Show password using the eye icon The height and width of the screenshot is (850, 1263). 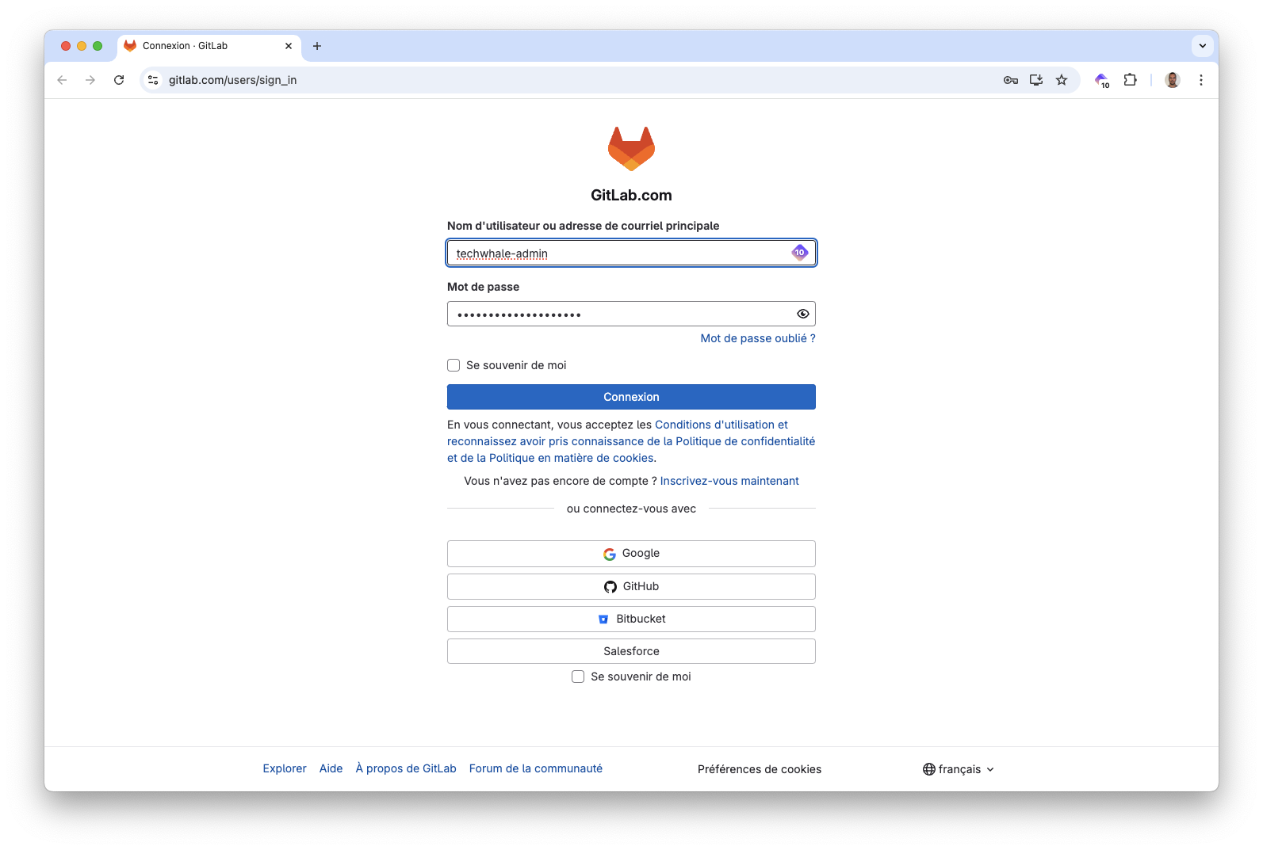[x=802, y=314]
